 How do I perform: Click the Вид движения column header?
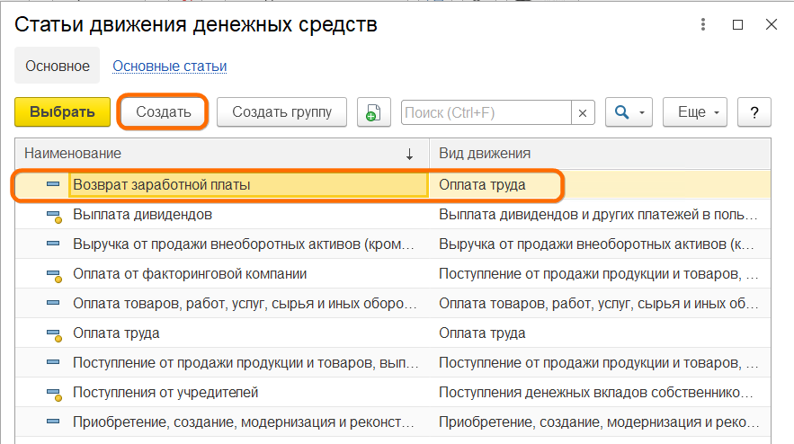(x=600, y=154)
